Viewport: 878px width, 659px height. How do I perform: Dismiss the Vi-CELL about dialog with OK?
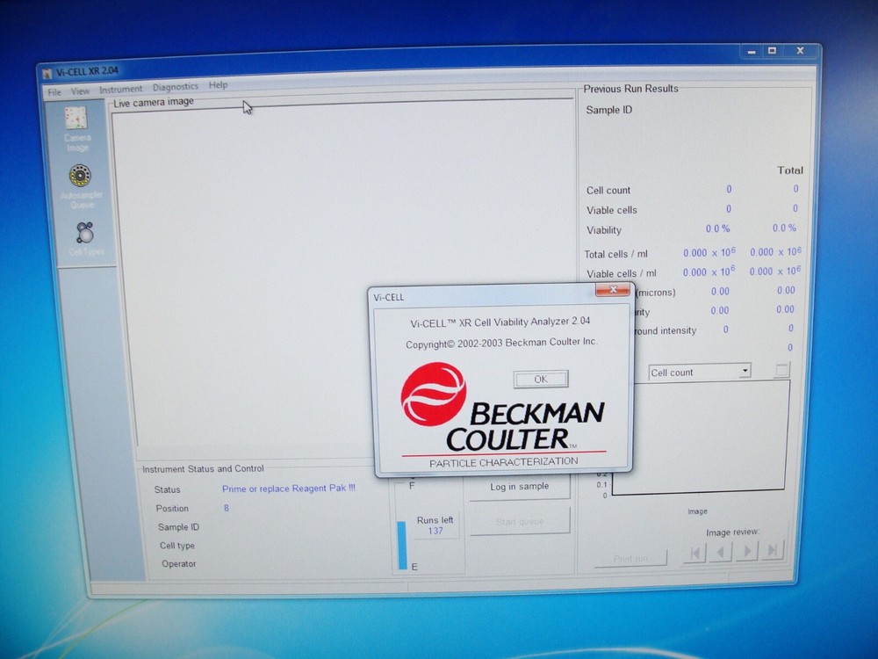click(x=540, y=379)
